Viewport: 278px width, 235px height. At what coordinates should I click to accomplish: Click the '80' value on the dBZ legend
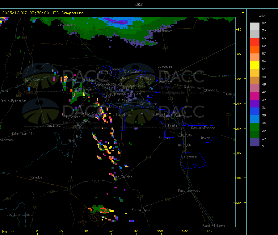coord(264,23)
